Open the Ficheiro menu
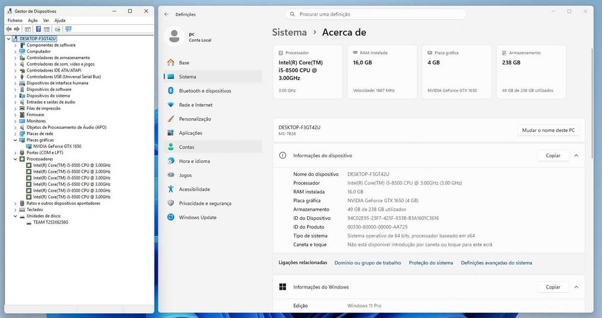Image resolution: width=602 pixels, height=318 pixels. click(15, 20)
